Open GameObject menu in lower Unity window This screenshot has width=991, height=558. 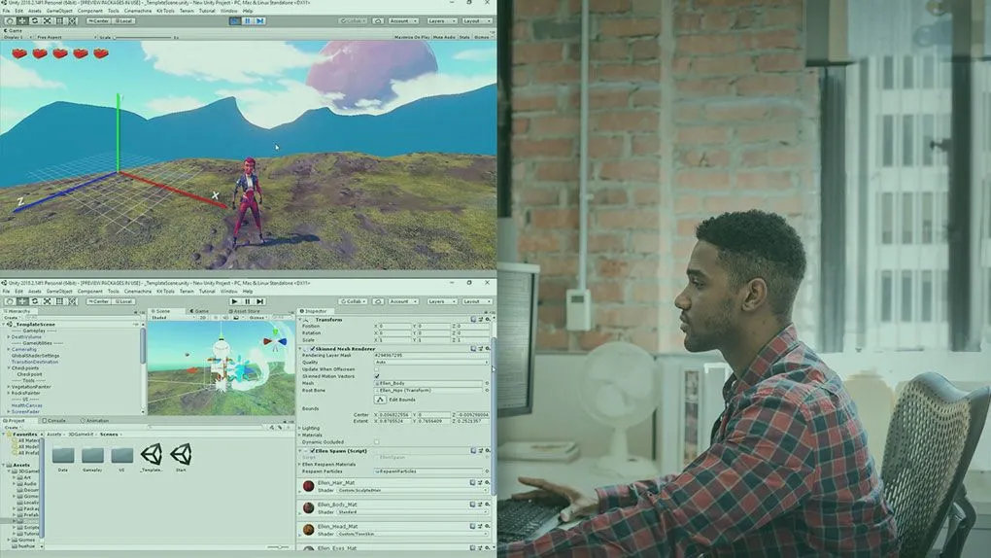click(59, 292)
